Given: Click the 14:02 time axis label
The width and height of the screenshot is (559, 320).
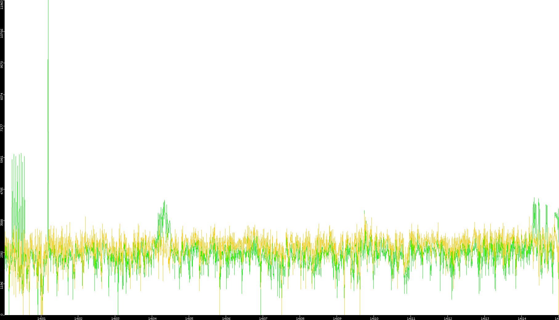Looking at the screenshot, I should click(78, 318).
